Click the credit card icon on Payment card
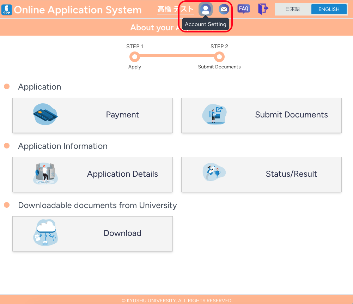The height and width of the screenshot is (304, 353). tap(45, 114)
